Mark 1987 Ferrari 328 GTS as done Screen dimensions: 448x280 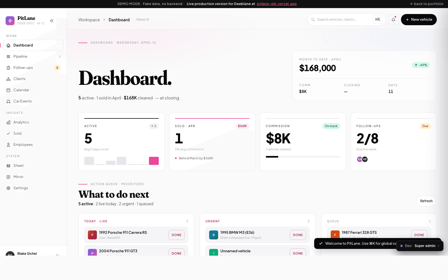click(x=419, y=235)
